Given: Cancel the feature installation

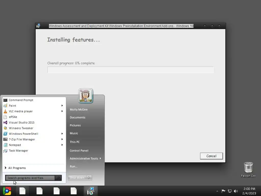Looking at the screenshot, I should point(211,156).
